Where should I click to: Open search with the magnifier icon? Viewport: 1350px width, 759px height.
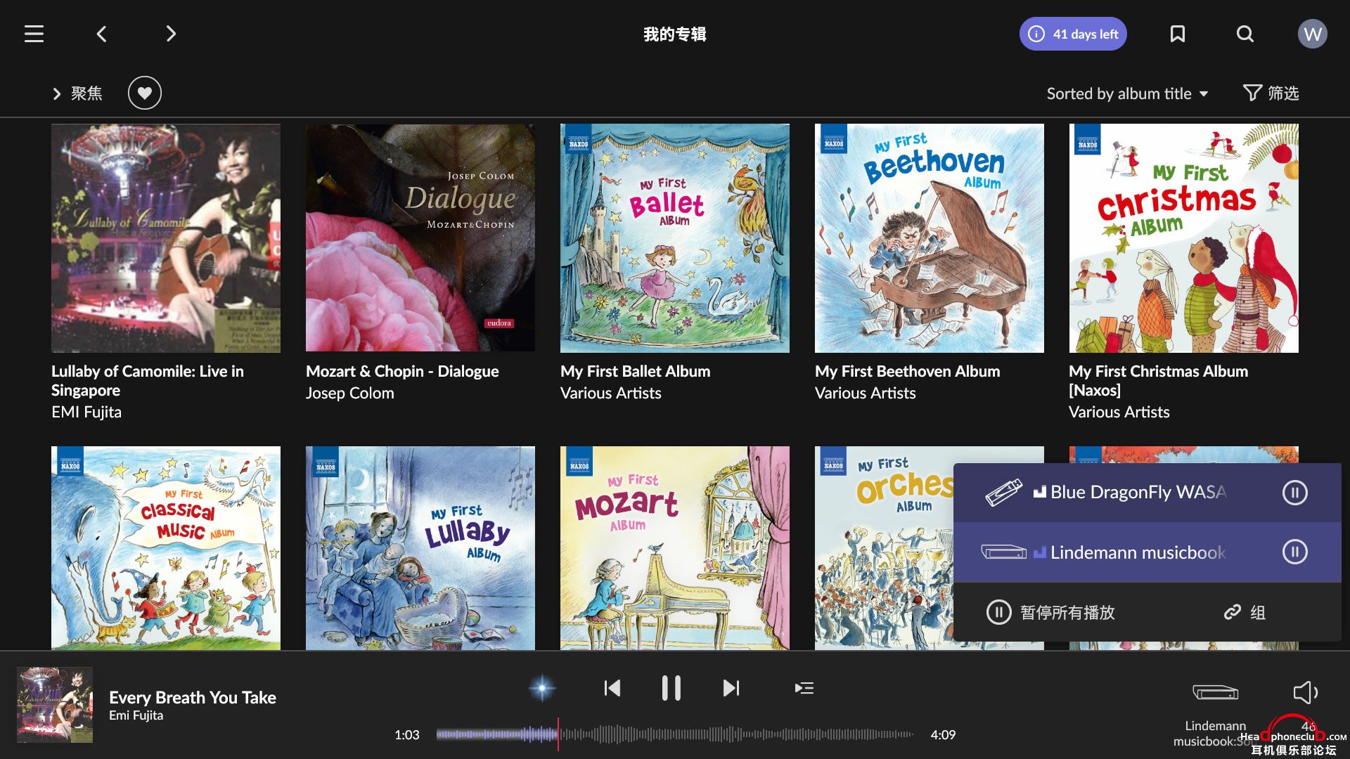coord(1245,34)
